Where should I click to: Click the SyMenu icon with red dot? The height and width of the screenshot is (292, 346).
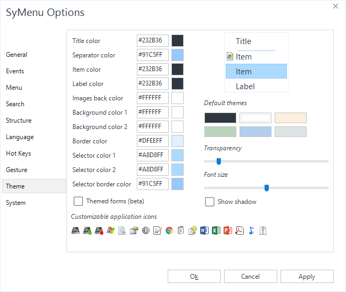tap(99, 230)
